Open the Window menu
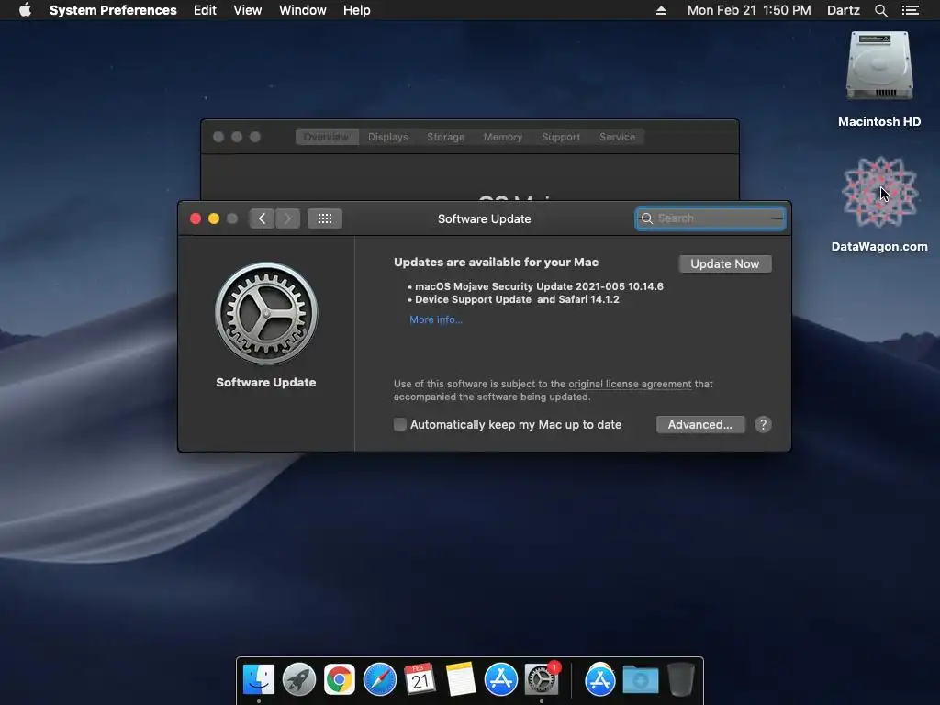Screen dimensions: 940x705 pyautogui.click(x=302, y=10)
